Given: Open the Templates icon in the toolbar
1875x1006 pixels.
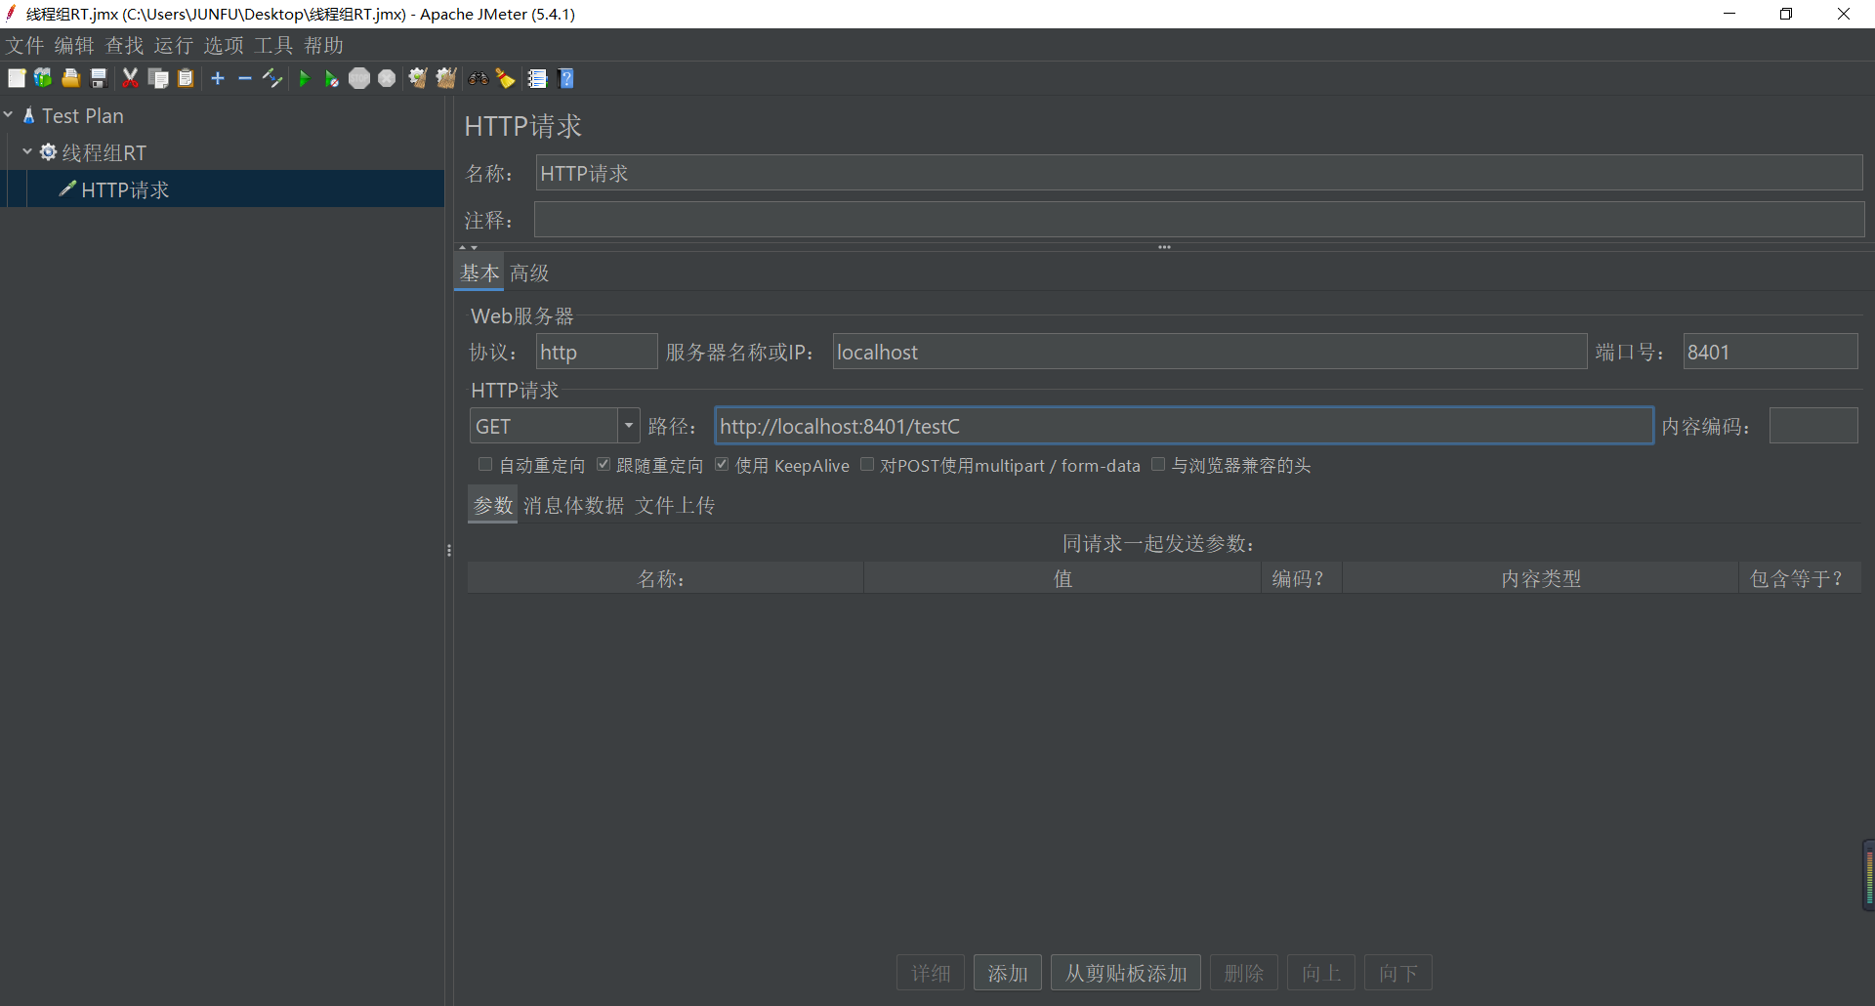Looking at the screenshot, I should 42,78.
